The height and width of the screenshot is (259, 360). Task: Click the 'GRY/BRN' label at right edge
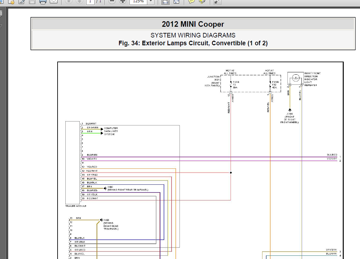331,250
